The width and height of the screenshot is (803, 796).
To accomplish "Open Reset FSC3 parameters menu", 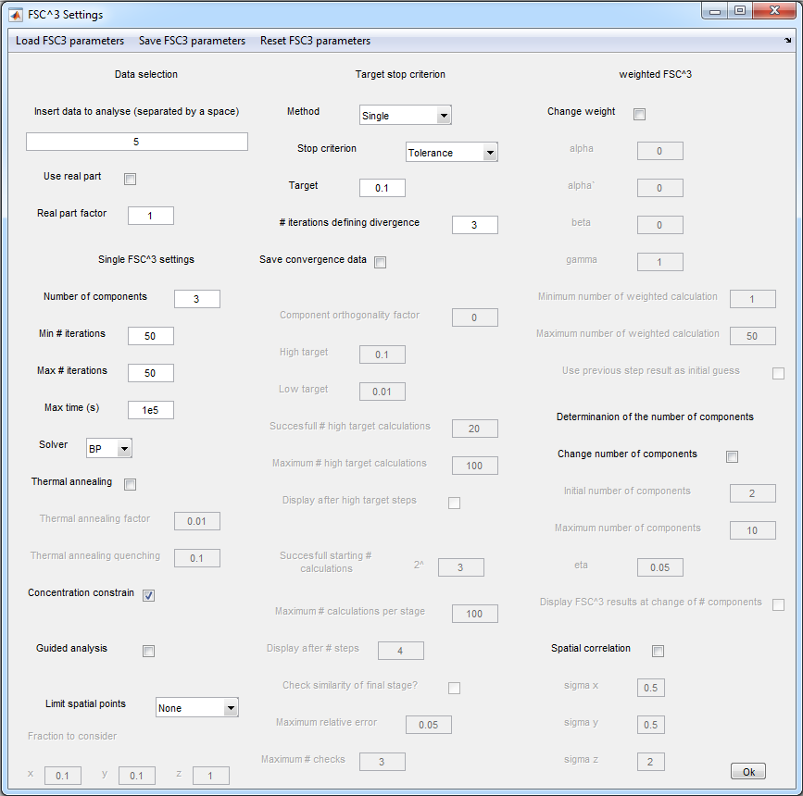I will pyautogui.click(x=315, y=41).
